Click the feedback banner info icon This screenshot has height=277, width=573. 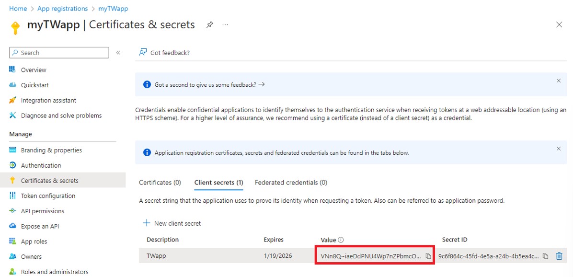pos(147,85)
